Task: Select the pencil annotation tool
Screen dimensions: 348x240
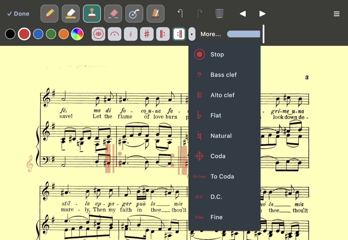Action: tap(50, 14)
